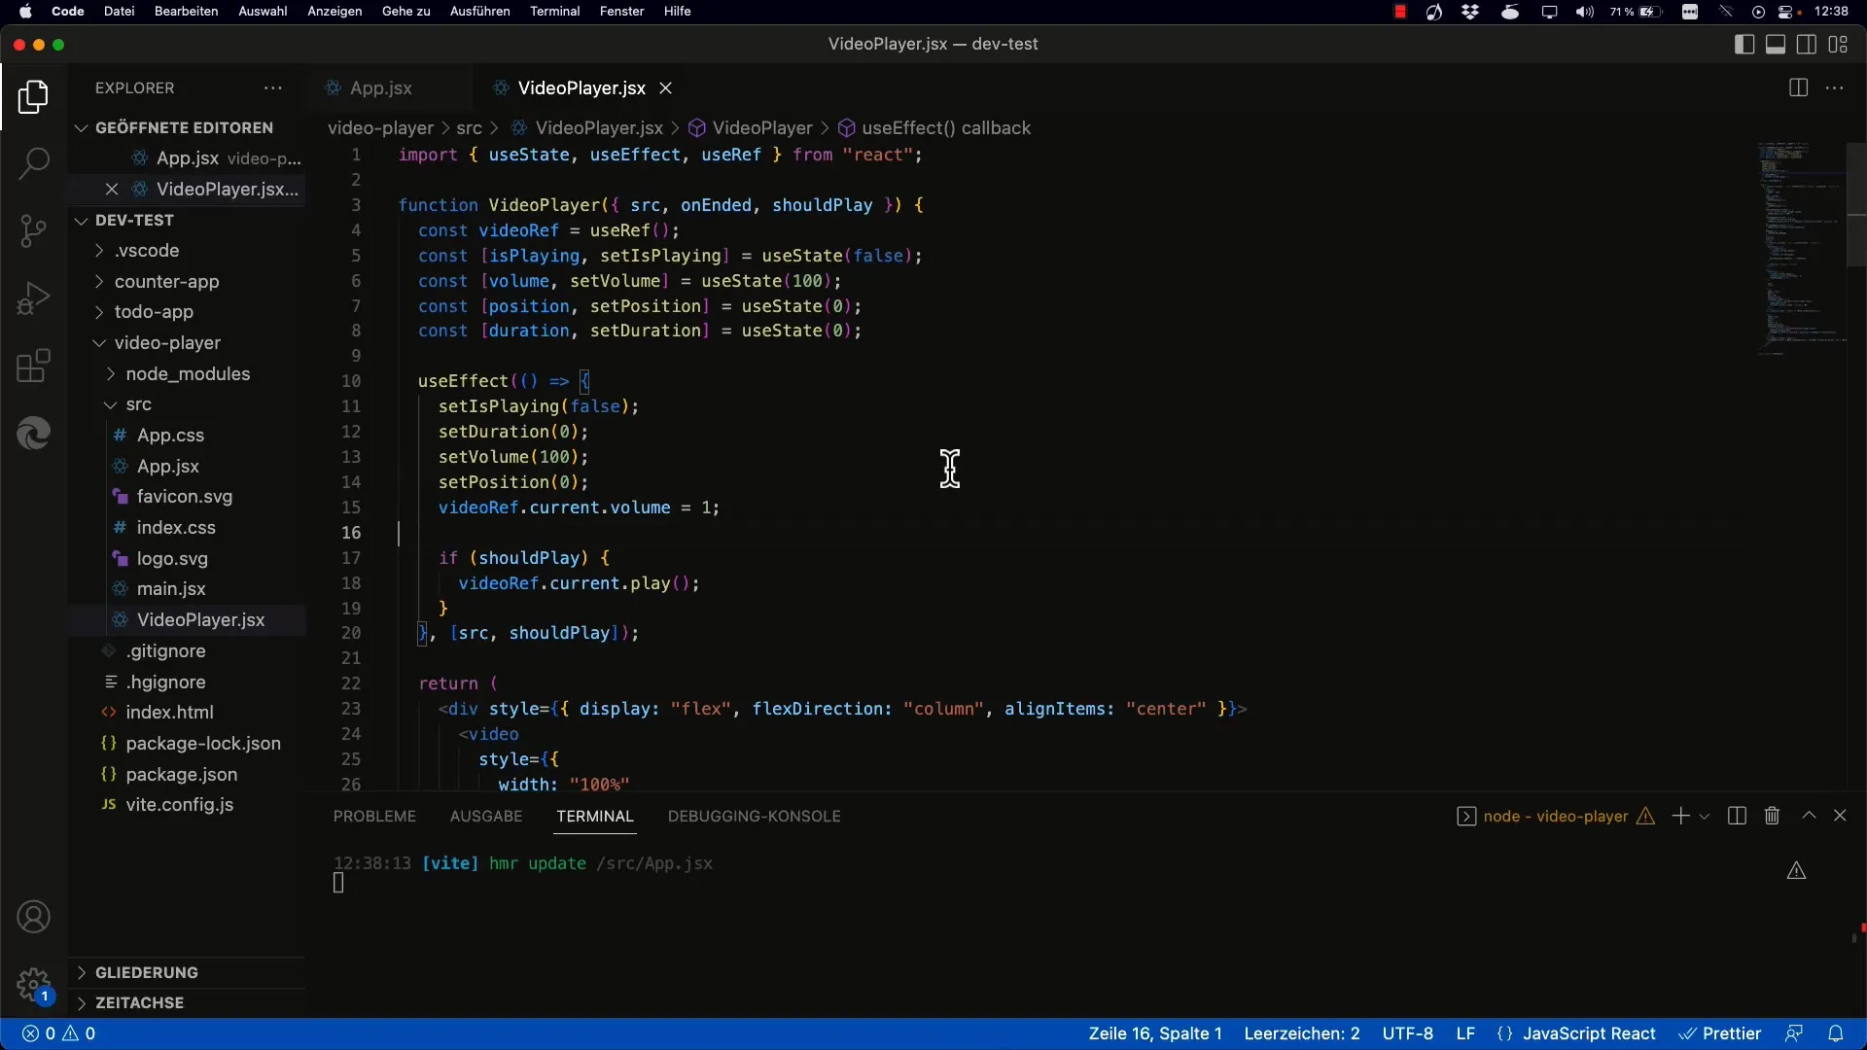
Task: Open the terminal launch profile dropdown arrow
Action: click(1705, 817)
